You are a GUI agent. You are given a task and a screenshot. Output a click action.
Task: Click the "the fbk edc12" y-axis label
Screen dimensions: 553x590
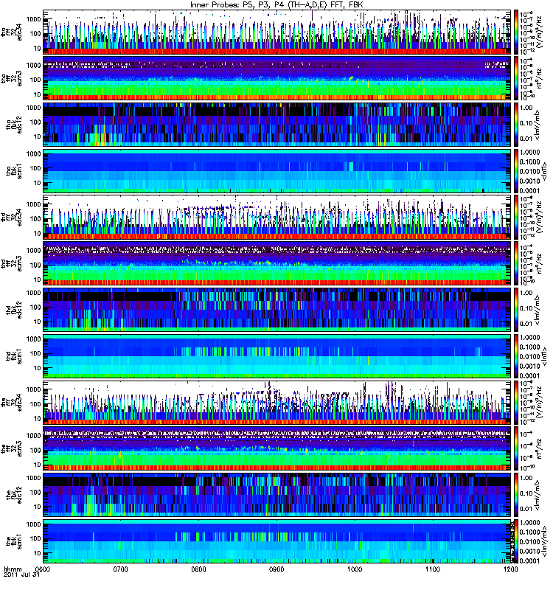pos(14,495)
